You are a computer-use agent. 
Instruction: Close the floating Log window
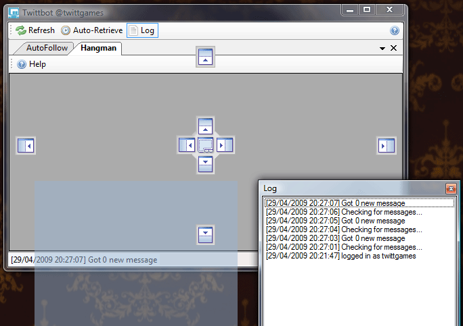[451, 189]
